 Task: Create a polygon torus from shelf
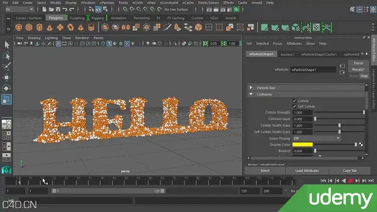[70, 27]
